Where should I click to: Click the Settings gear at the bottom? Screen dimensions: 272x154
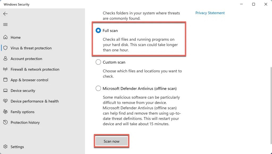pyautogui.click(x=6, y=147)
